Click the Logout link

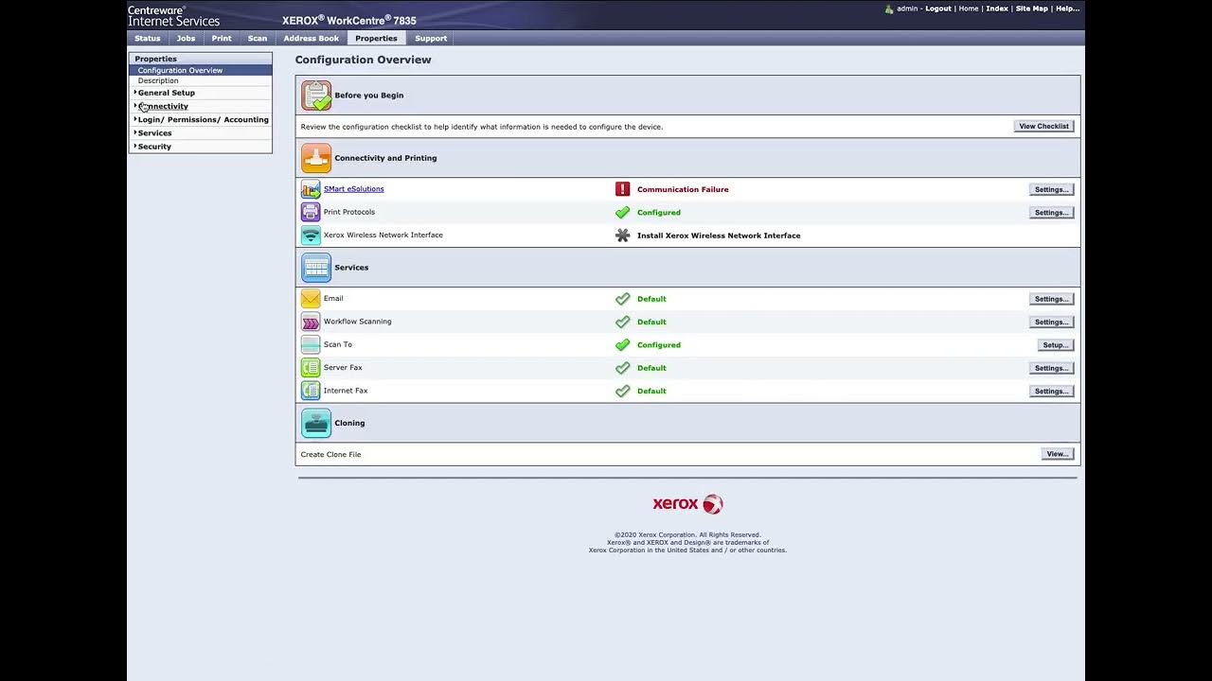[x=938, y=9]
